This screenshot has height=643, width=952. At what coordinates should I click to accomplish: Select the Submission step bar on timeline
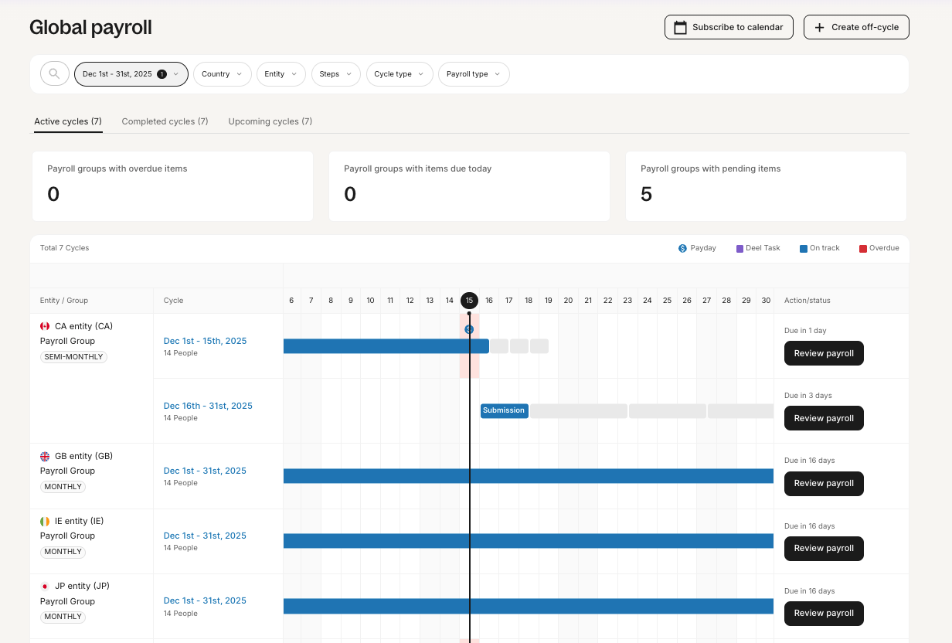(504, 410)
